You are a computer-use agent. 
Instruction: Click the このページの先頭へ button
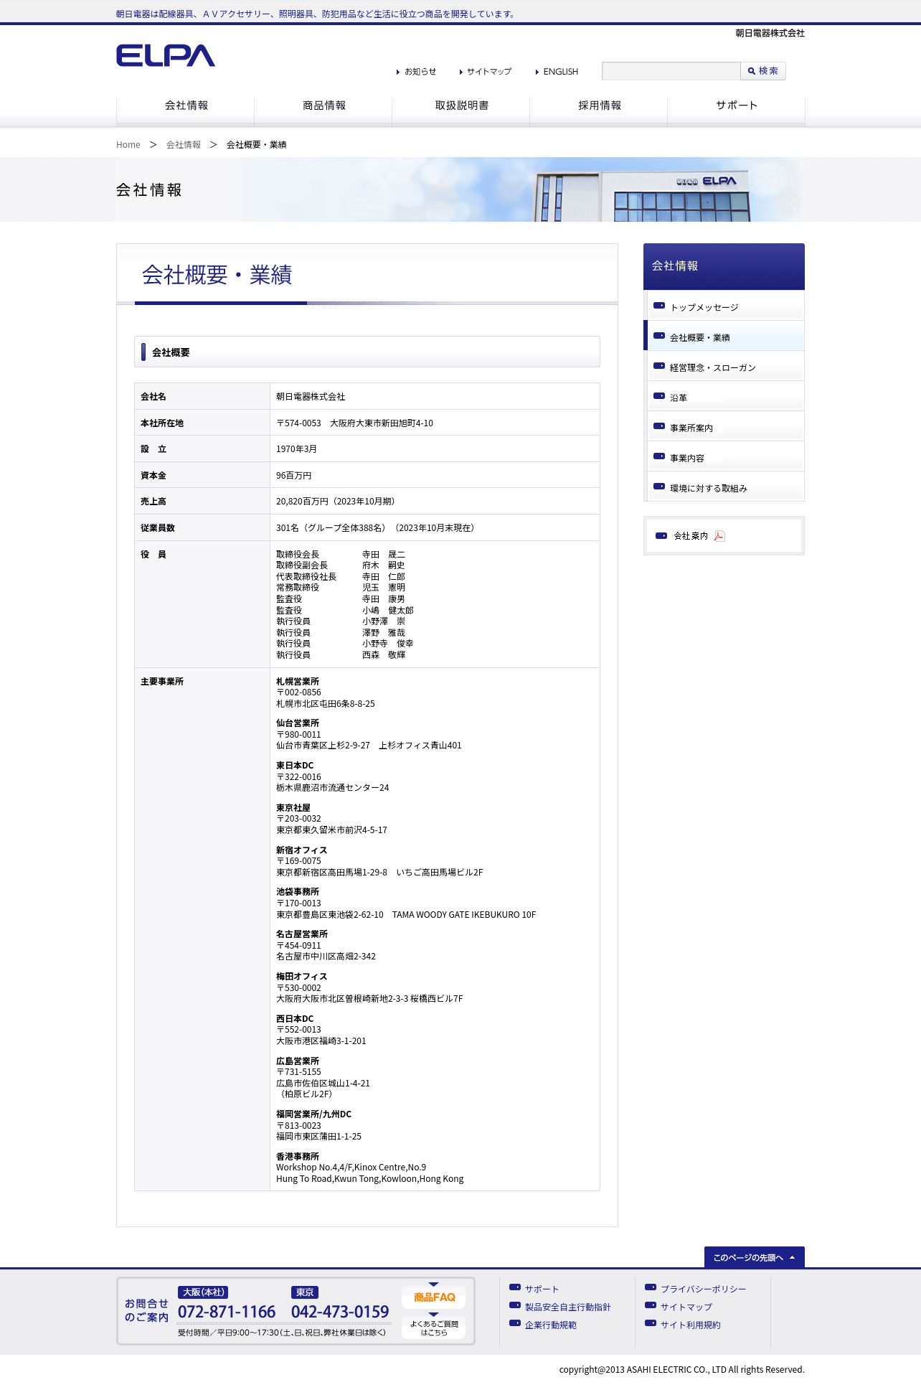point(755,1257)
